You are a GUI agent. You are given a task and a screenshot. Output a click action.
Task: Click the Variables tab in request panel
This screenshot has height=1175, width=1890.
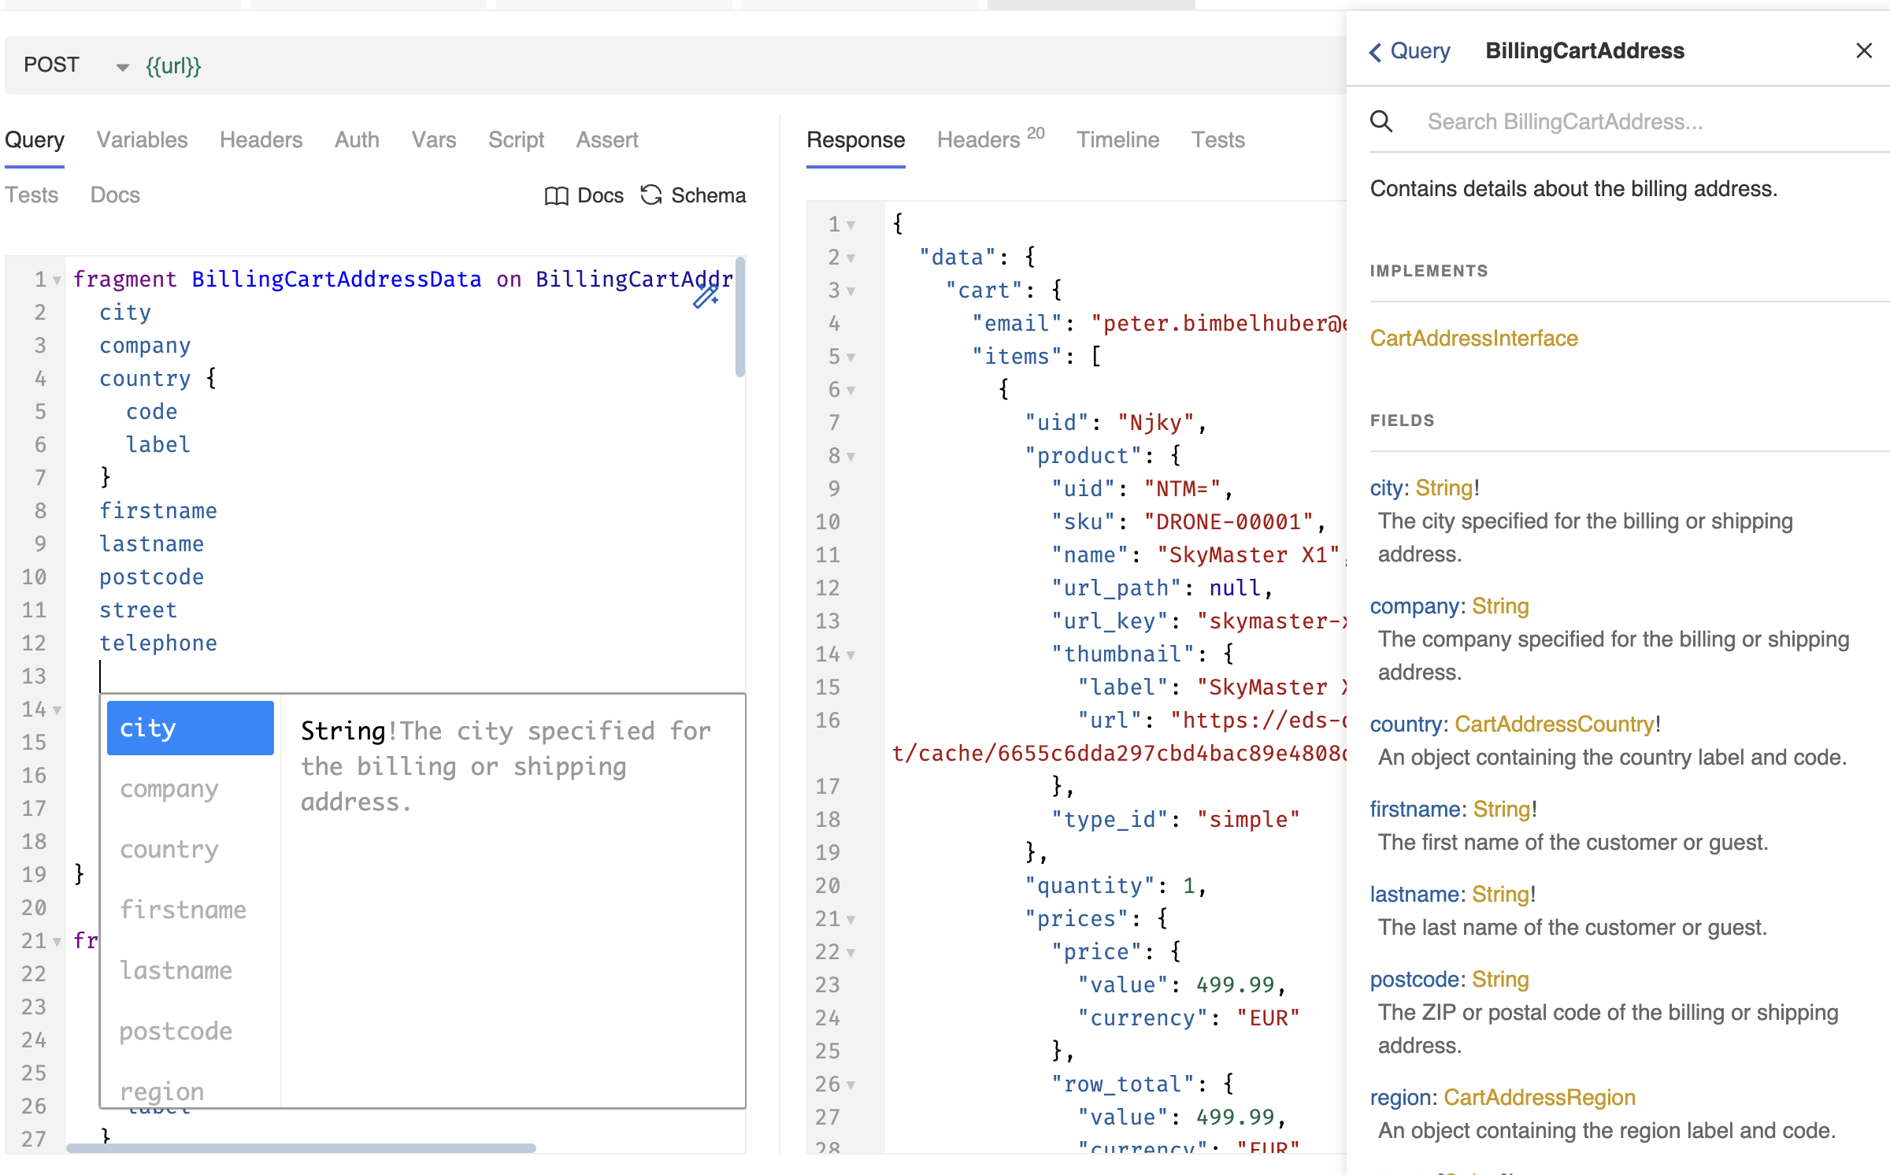(141, 138)
